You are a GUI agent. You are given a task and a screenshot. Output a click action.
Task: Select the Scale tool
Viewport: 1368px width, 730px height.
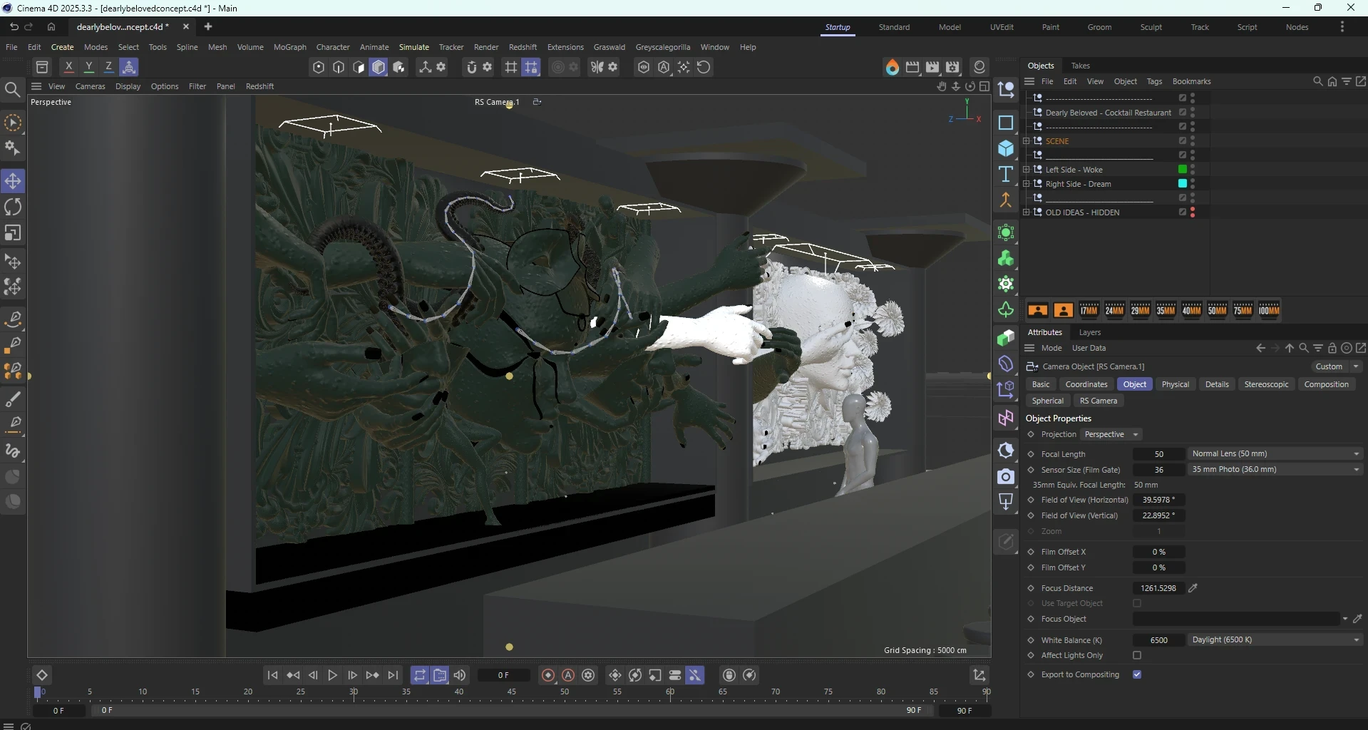[13, 234]
